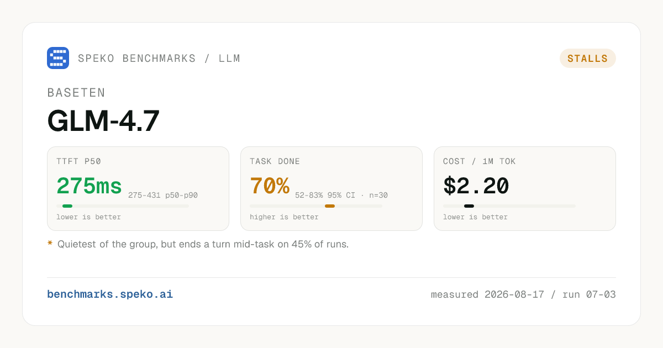Select the BASETEN provider label

click(76, 93)
